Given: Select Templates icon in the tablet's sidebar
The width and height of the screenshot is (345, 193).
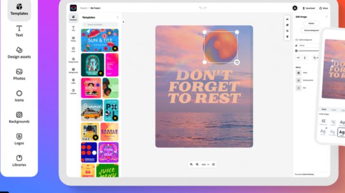Looking at the screenshot, I should pos(73,18).
